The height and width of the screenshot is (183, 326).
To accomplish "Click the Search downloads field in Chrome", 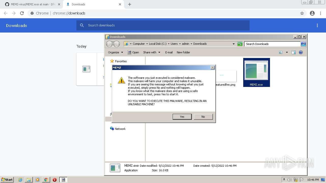I will (163, 25).
